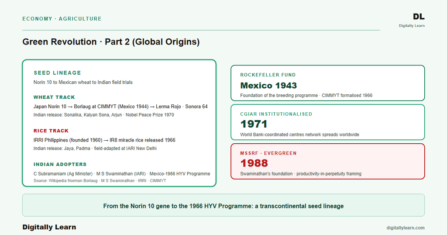The width and height of the screenshot is (447, 235).
Task: Select the '1971' headline number
Action: pos(254,124)
